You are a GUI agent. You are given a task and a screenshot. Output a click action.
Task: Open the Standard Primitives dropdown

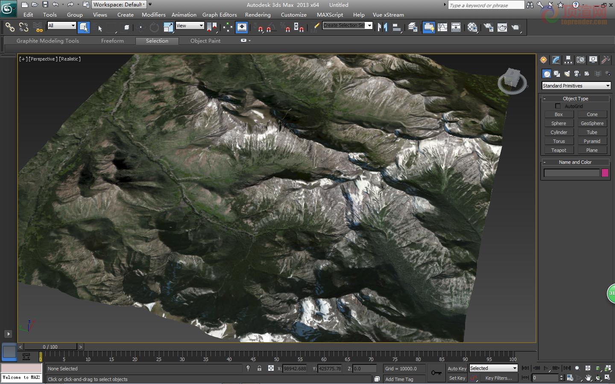coord(576,86)
